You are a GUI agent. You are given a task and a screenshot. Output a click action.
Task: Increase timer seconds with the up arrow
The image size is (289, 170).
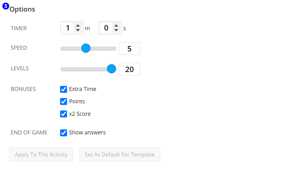[x=116, y=26]
